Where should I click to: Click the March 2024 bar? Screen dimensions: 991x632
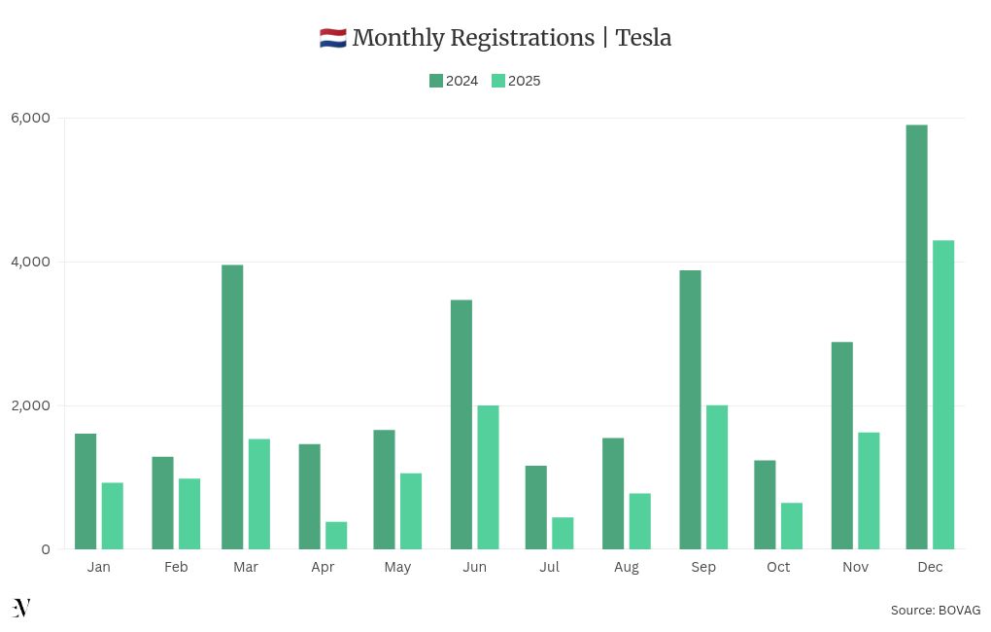click(x=232, y=406)
